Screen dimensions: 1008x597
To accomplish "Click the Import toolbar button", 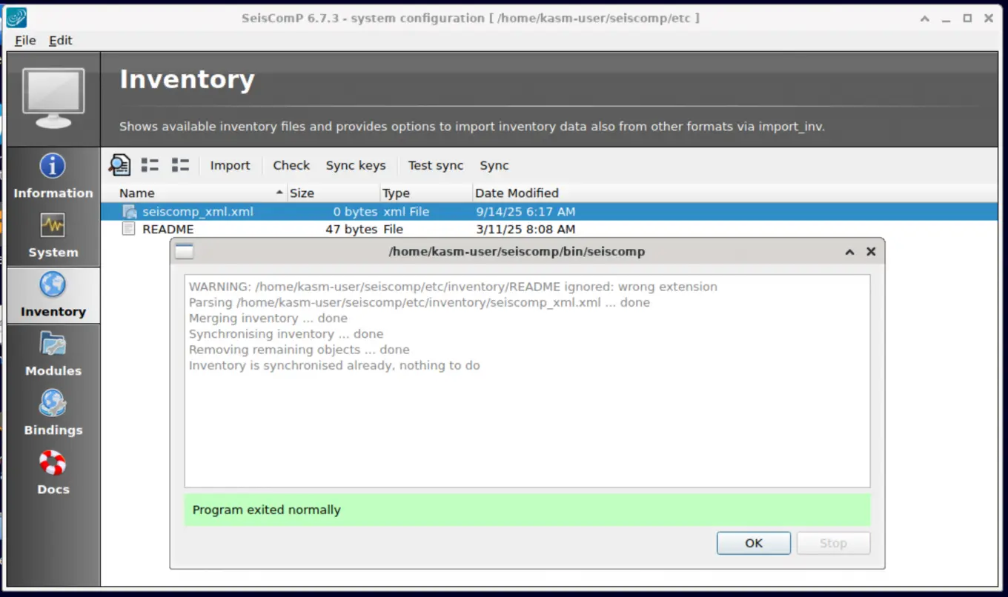I will 230,165.
